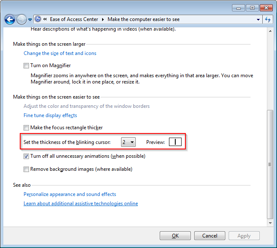Refresh the page using the refresh icon

[268, 19]
